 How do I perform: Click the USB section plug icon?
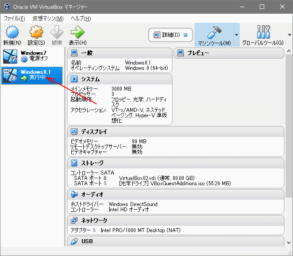pyautogui.click(x=74, y=241)
